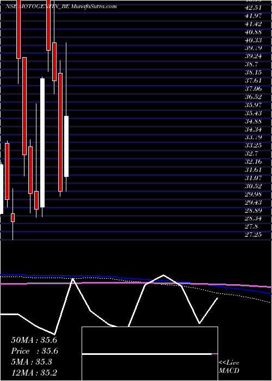Select the 28.34 axis value

point(254,218)
